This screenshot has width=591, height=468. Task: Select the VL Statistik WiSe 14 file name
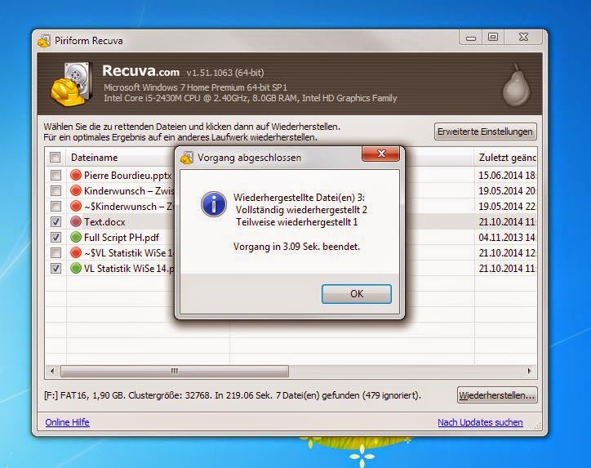point(129,269)
